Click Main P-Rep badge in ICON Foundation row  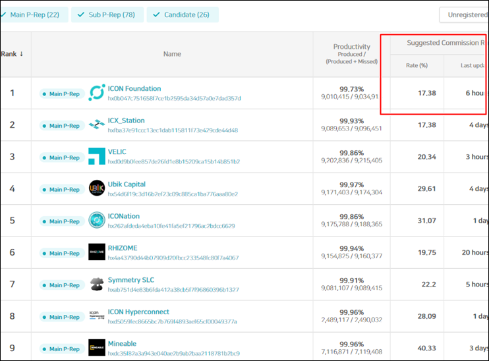point(62,94)
